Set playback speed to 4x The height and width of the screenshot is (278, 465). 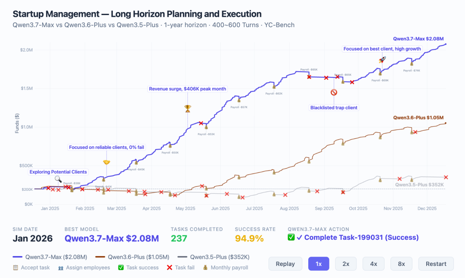(x=374, y=264)
